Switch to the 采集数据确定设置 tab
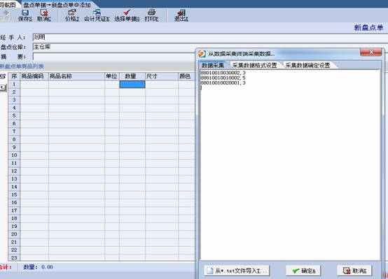Image resolution: width=388 pixels, height=279 pixels. pos(307,65)
